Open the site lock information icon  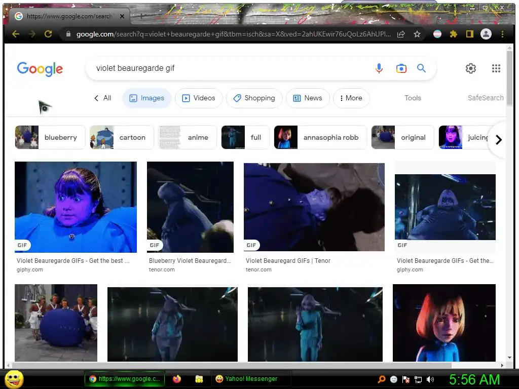68,34
